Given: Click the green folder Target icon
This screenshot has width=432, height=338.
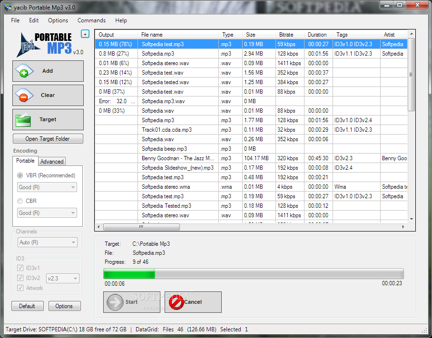Looking at the screenshot, I should pyautogui.click(x=23, y=120).
